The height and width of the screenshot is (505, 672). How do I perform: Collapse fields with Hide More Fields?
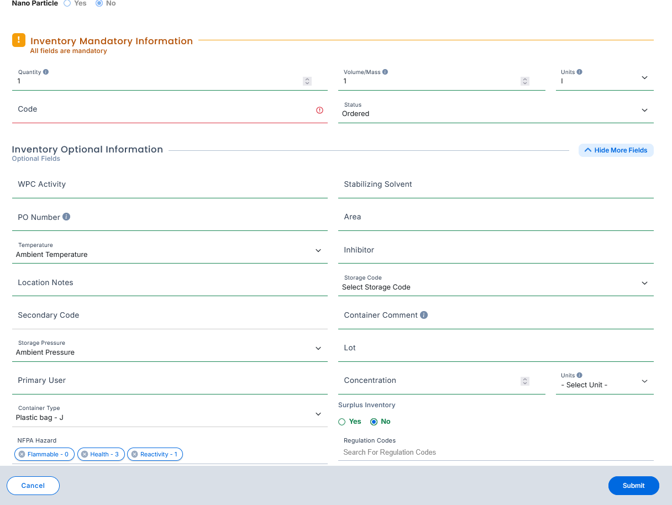[x=616, y=150]
